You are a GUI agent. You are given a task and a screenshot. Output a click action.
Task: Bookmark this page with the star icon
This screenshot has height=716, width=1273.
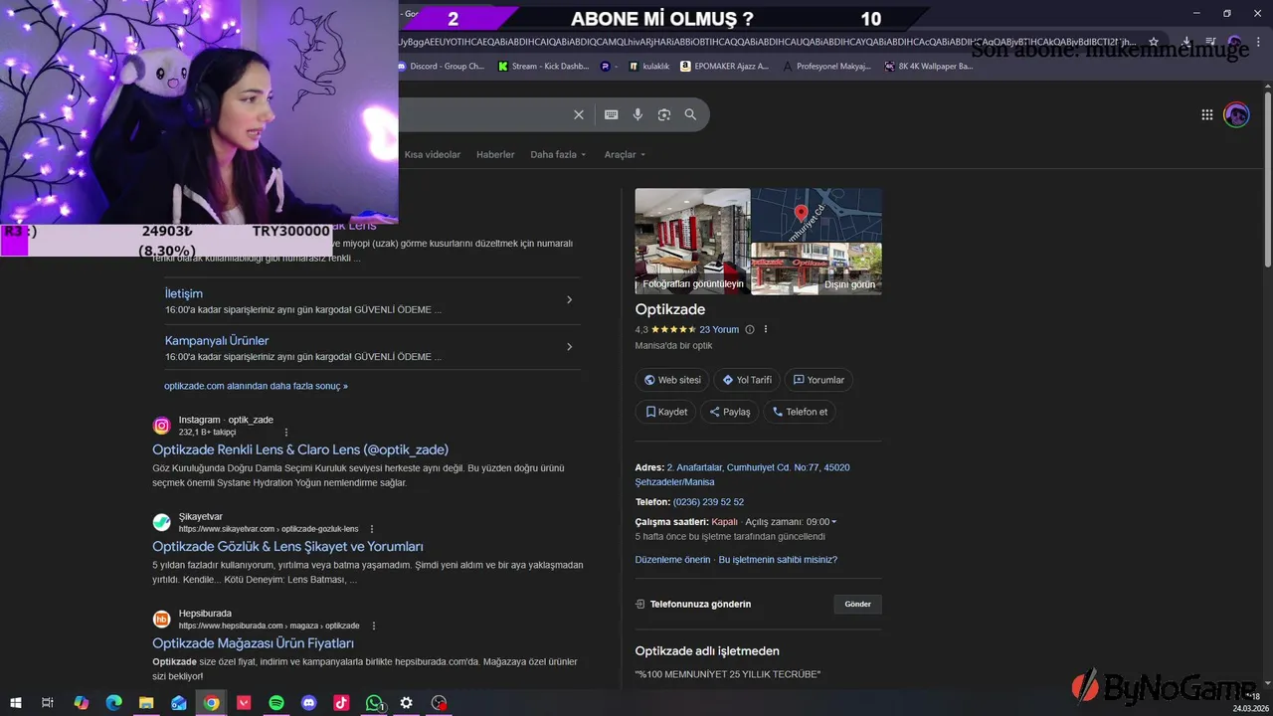coord(1154,42)
